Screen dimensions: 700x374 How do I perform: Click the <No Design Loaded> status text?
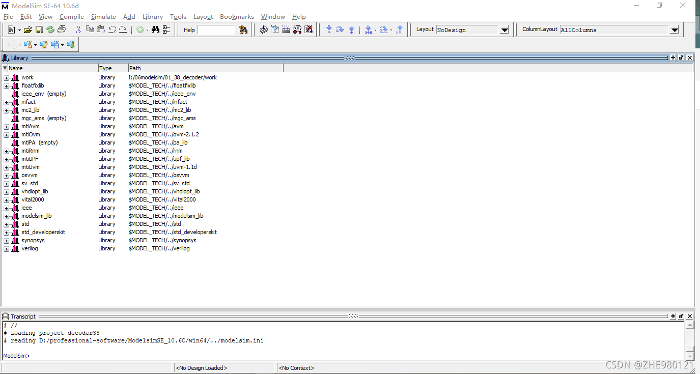(201, 368)
